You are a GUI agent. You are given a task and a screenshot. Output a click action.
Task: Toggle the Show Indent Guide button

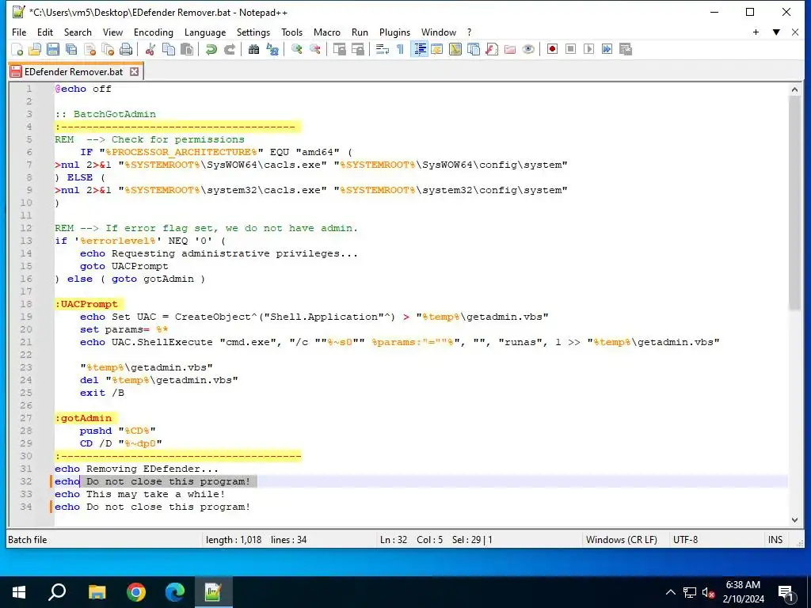click(420, 49)
